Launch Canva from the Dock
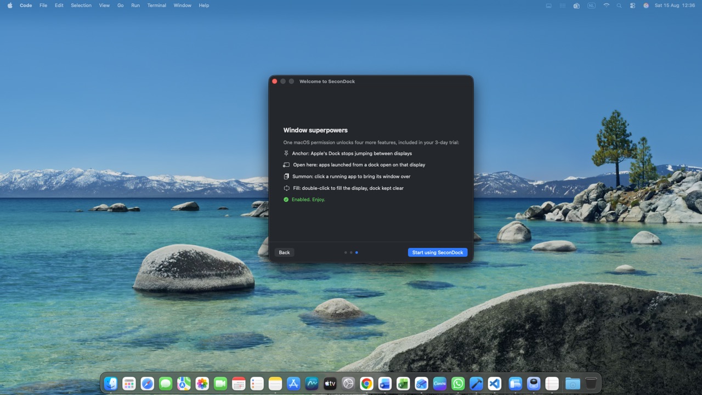This screenshot has width=702, height=395. pyautogui.click(x=440, y=383)
